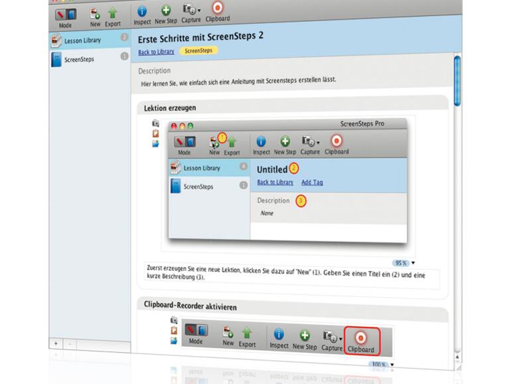Screen dimensions: 511x384
Task: Click camera capture icon beside Lektion erzeugen image
Action: pos(155,124)
